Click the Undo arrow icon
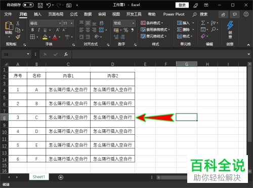The image size is (253, 188). [49, 5]
